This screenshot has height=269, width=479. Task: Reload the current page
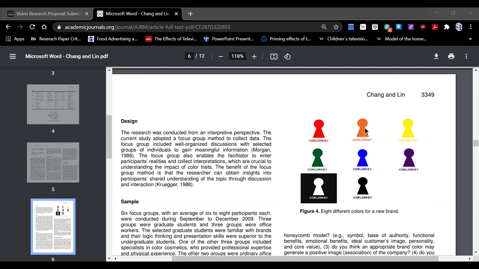tap(32, 27)
